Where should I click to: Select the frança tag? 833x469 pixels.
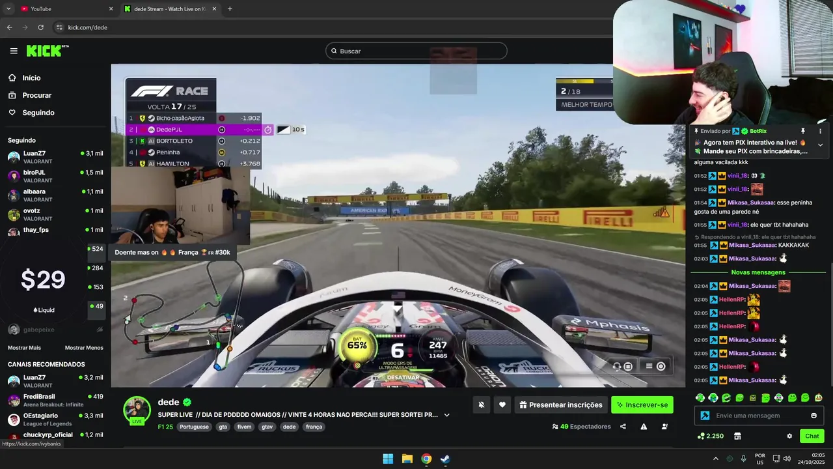pos(314,427)
